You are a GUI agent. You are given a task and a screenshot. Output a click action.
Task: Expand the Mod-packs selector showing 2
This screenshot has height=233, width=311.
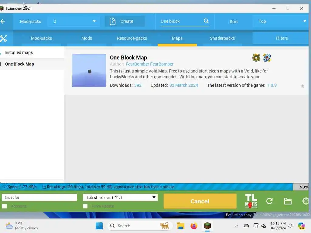pos(73,21)
